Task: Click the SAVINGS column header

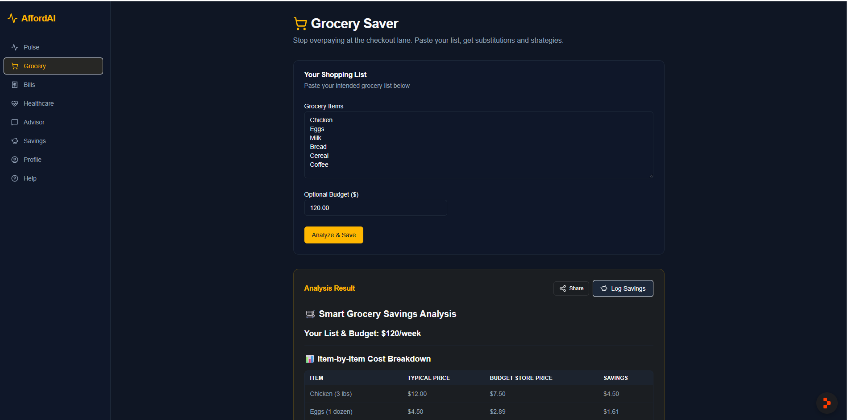Action: point(615,378)
